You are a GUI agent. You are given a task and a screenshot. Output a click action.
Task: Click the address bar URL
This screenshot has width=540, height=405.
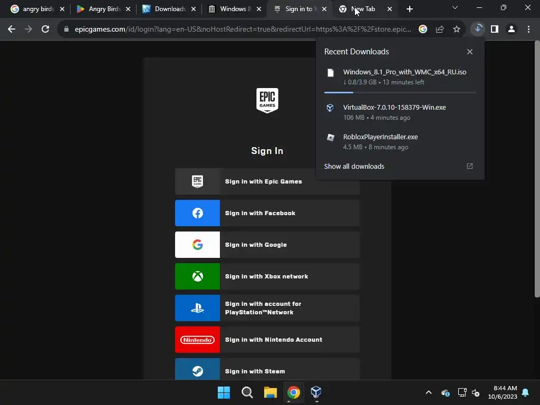pos(243,30)
